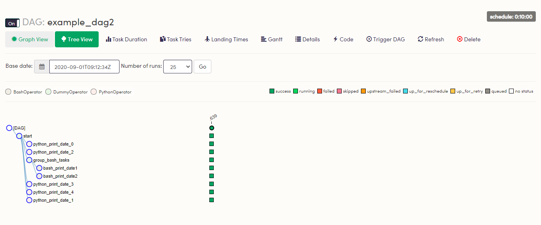Open Task Tries view
The width and height of the screenshot is (541, 225).
(176, 39)
